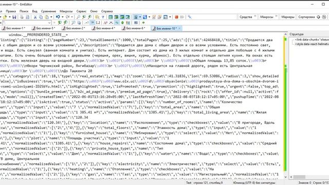This screenshot has width=329, height=185.
Task: Open Tools via the wrench icon
Action: (x=190, y=17)
